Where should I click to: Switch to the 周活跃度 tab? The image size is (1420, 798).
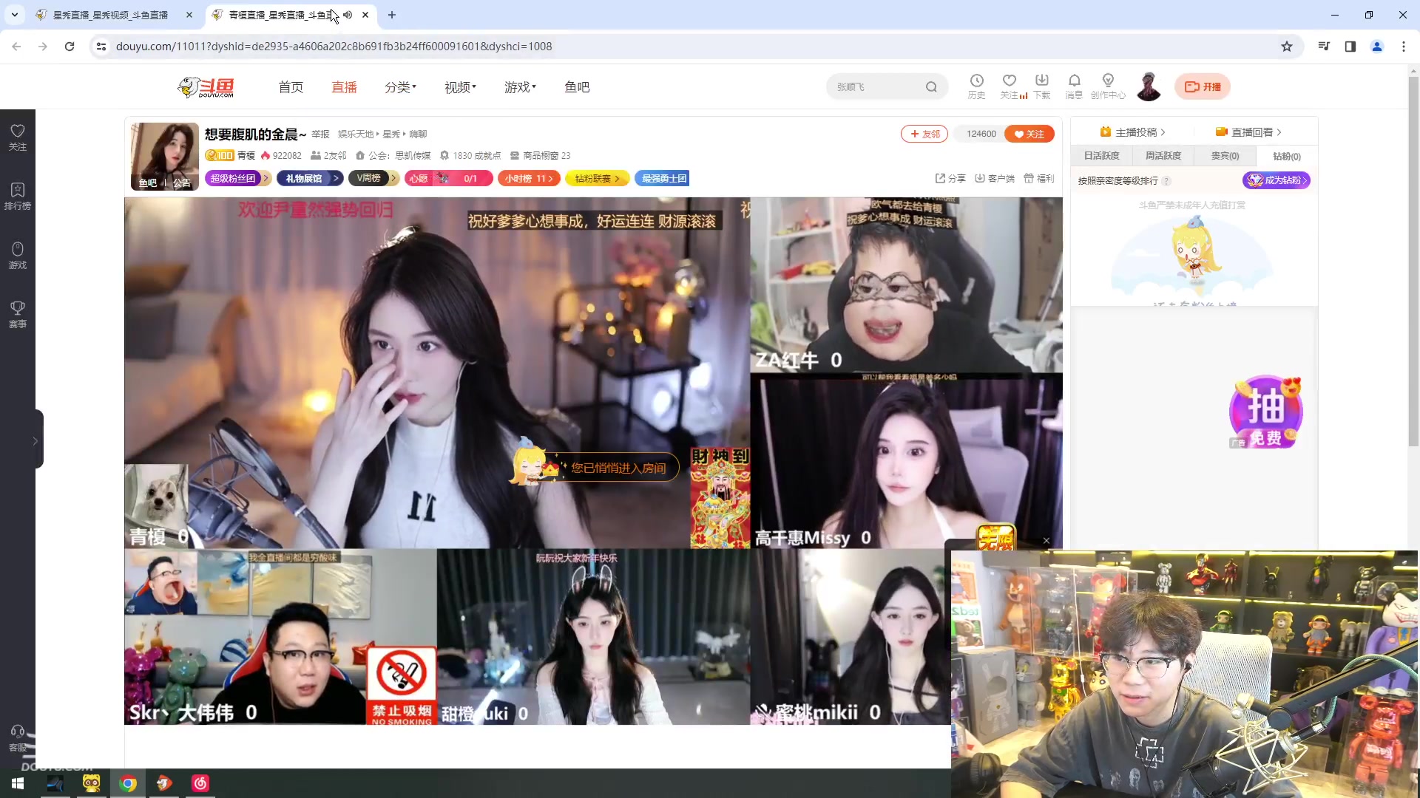click(1162, 155)
